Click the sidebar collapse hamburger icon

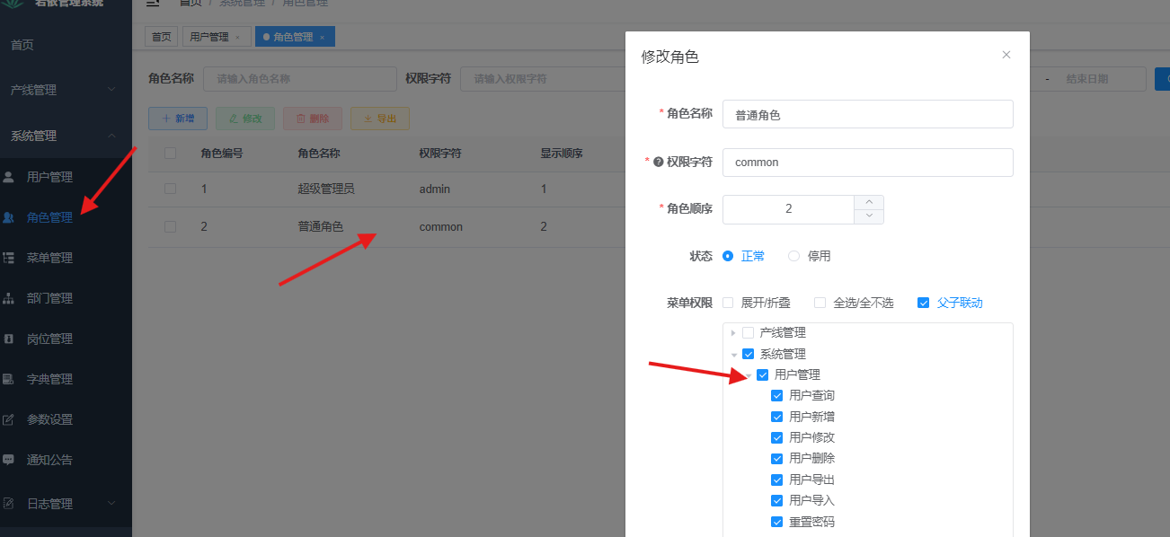pyautogui.click(x=153, y=4)
